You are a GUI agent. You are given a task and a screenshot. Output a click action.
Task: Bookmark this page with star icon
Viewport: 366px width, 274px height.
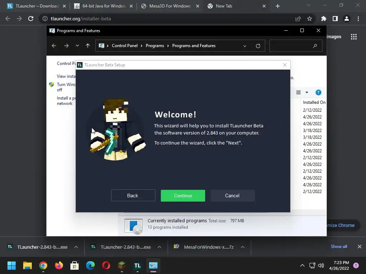click(309, 19)
